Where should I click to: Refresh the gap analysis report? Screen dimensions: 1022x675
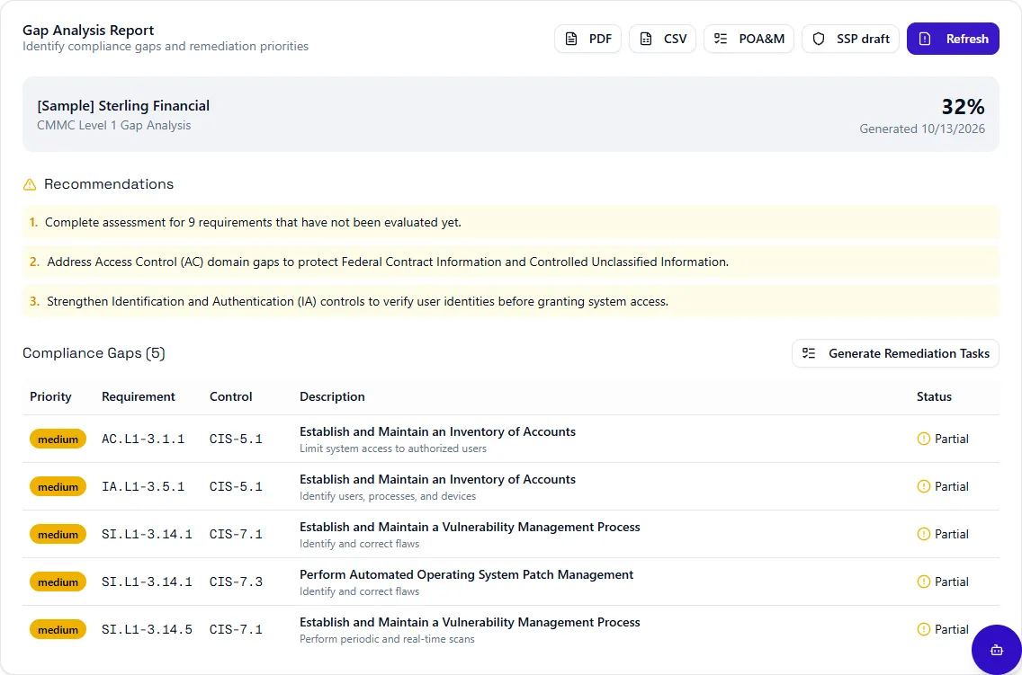[952, 39]
